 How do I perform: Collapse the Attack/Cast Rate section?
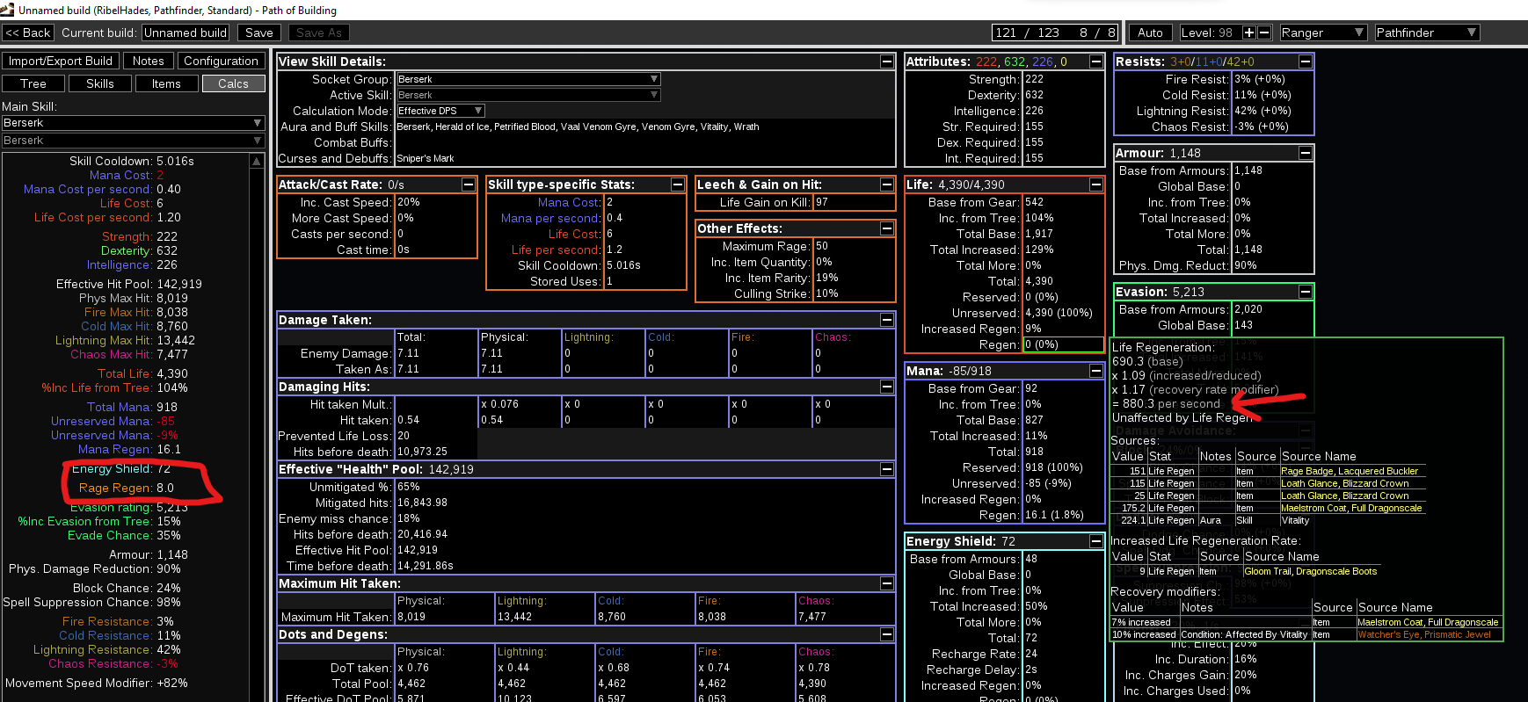coord(469,185)
